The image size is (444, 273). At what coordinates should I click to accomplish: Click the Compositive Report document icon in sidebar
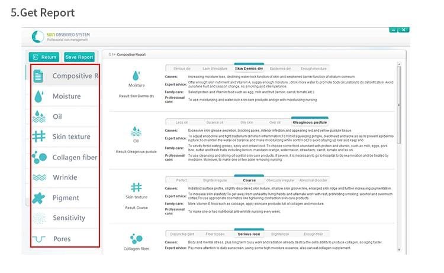pos(38,76)
